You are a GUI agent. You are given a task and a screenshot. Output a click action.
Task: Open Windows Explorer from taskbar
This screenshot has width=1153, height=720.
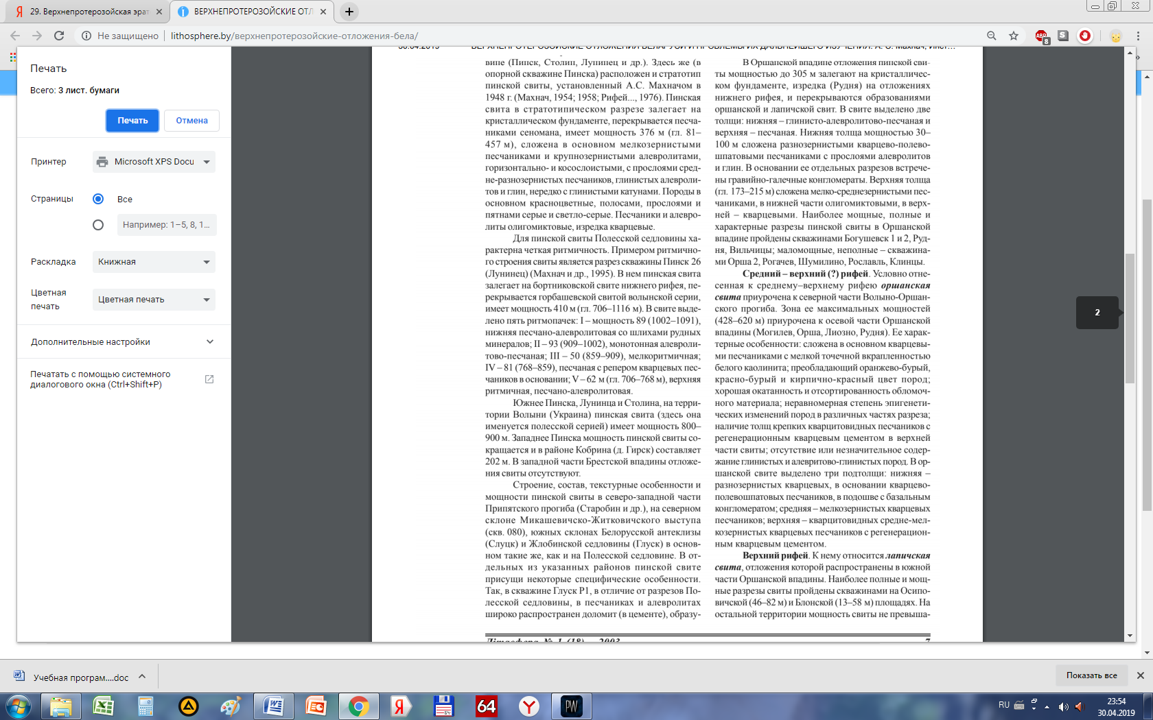(x=61, y=706)
